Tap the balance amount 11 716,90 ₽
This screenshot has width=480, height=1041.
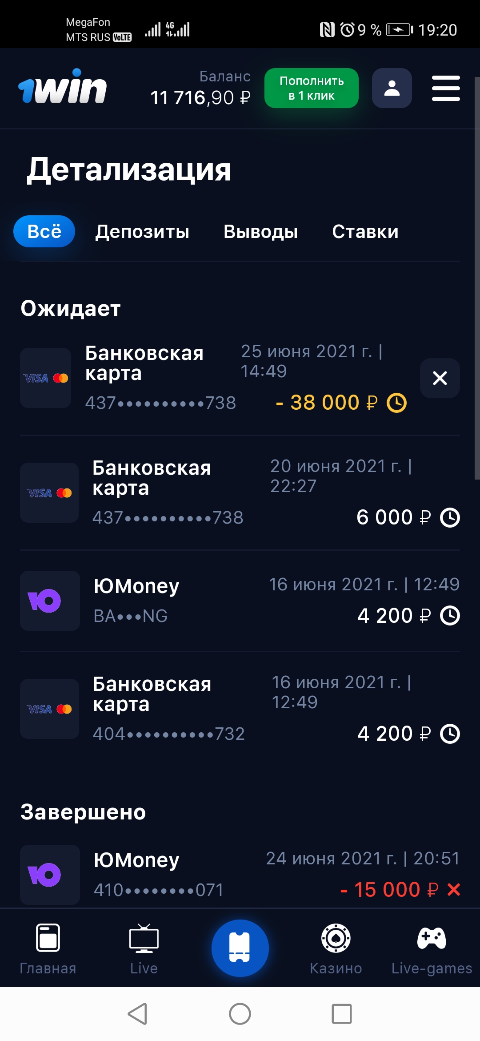click(200, 98)
